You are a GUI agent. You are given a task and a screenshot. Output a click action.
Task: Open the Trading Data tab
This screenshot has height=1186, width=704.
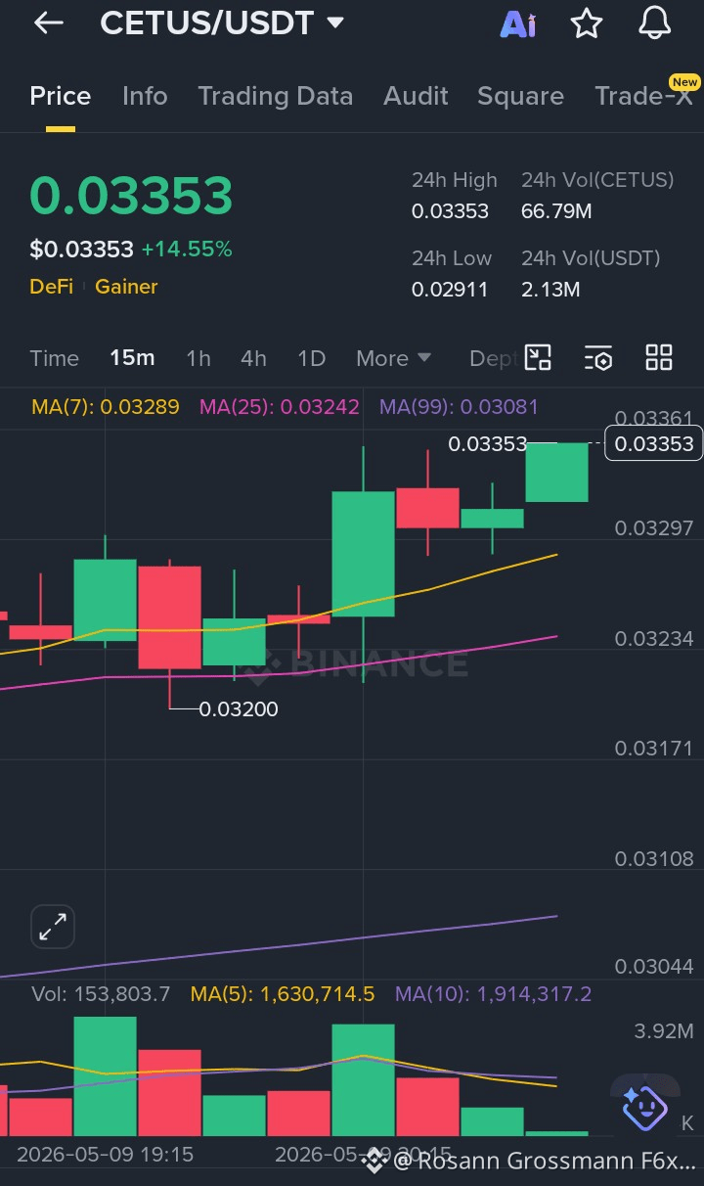275,96
